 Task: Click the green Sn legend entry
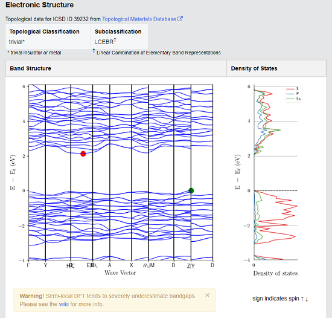tap(293, 99)
